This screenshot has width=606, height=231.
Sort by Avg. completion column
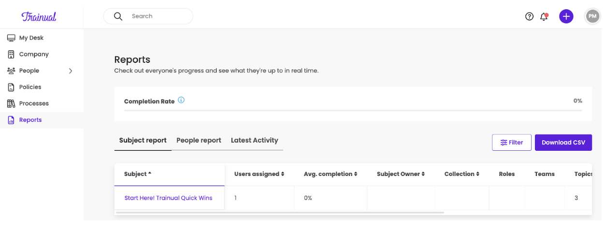coord(330,174)
